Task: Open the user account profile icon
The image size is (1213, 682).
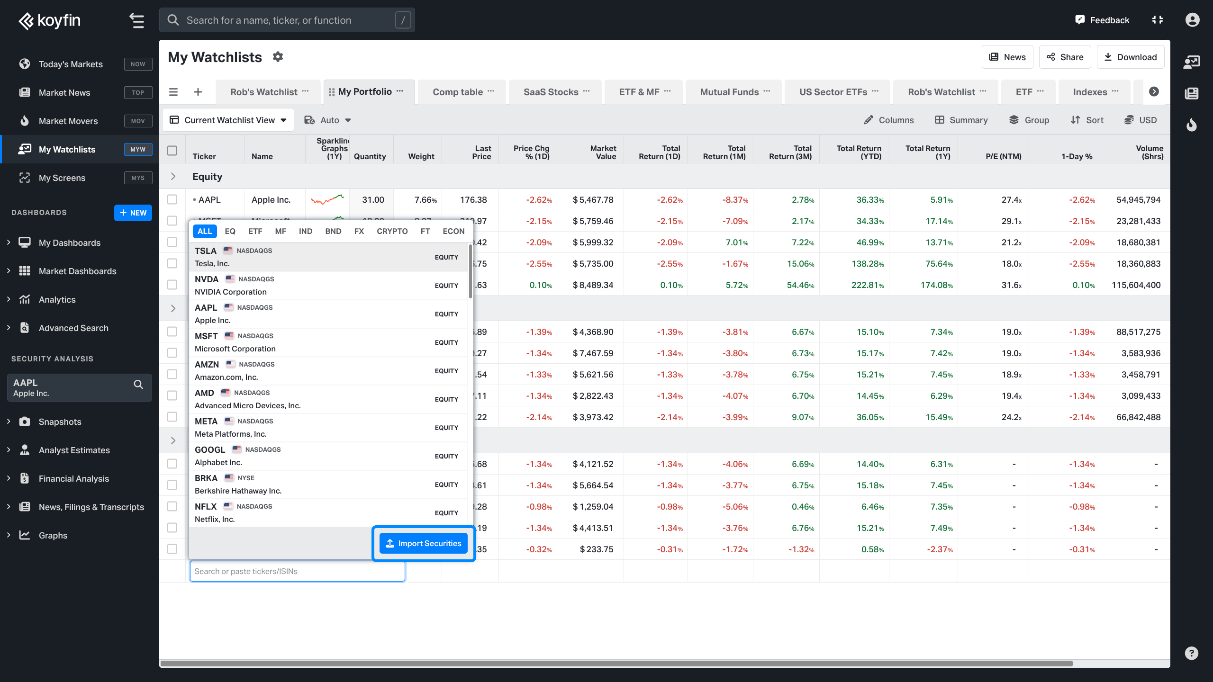Action: coord(1193,20)
